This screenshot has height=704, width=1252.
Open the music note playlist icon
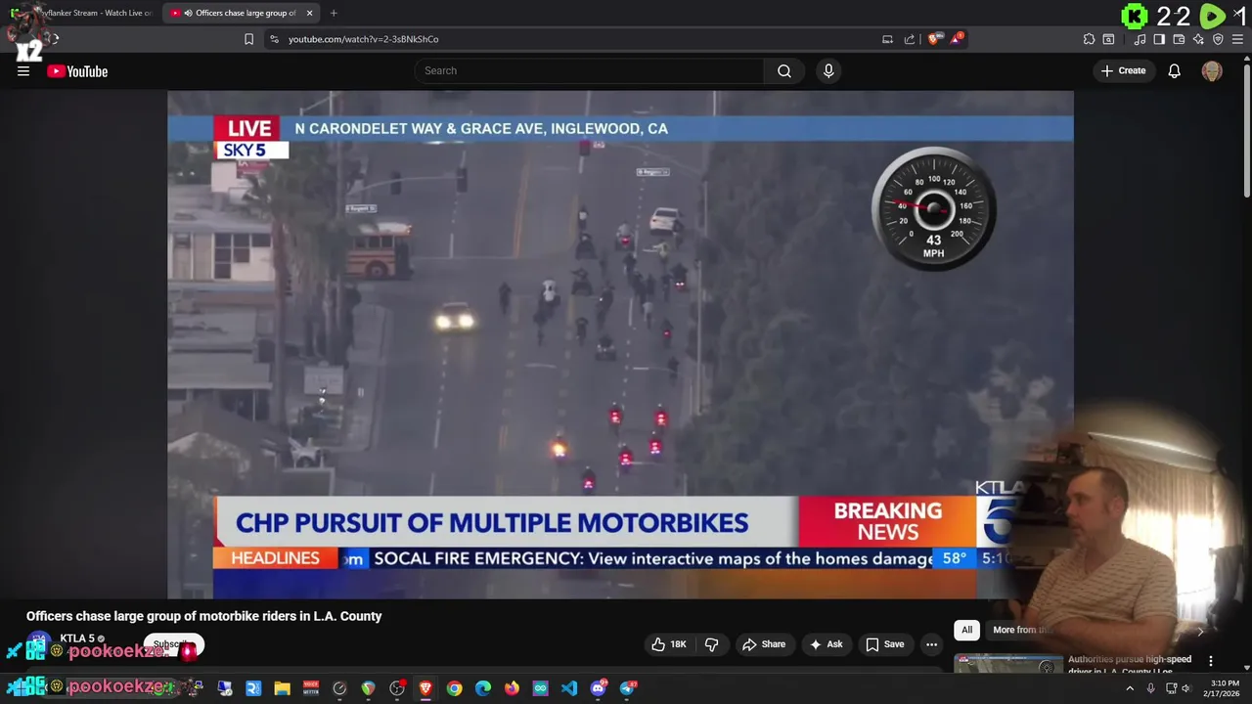pyautogui.click(x=1140, y=39)
